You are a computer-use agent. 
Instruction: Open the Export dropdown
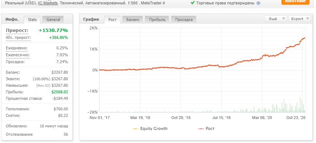300,19
